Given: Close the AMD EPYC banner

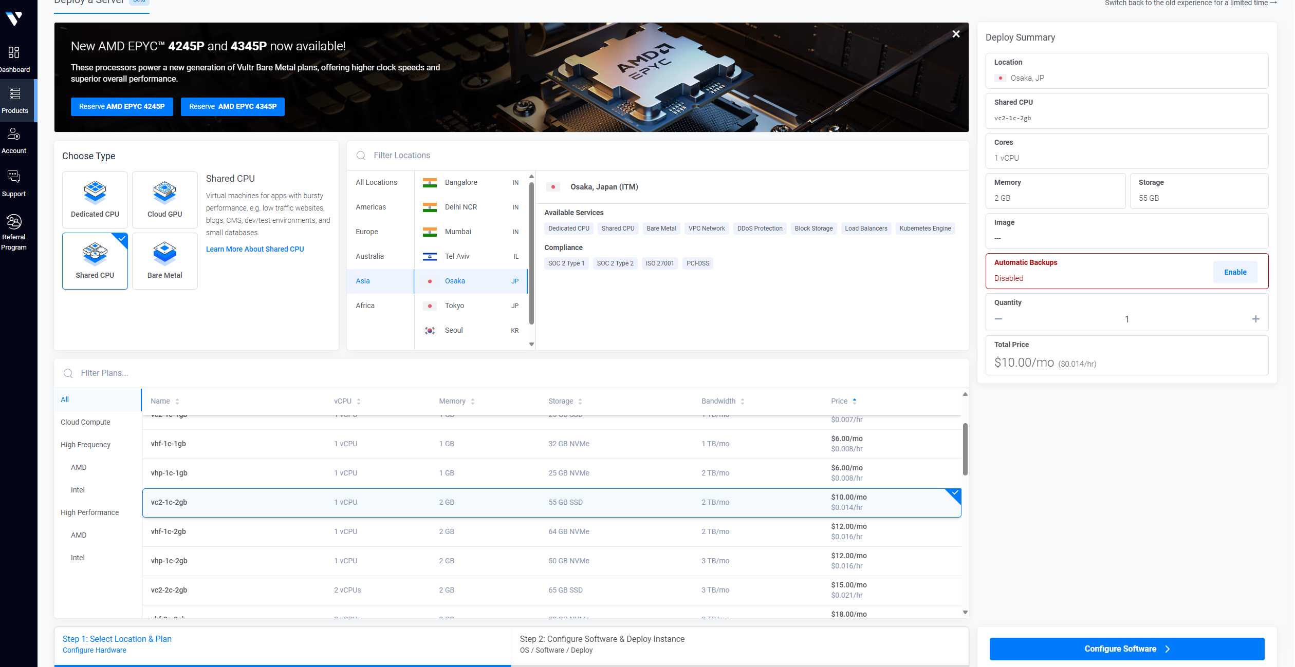Looking at the screenshot, I should (956, 34).
